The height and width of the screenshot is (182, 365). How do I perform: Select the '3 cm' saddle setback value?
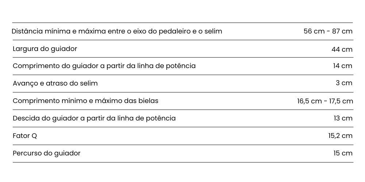344,83
